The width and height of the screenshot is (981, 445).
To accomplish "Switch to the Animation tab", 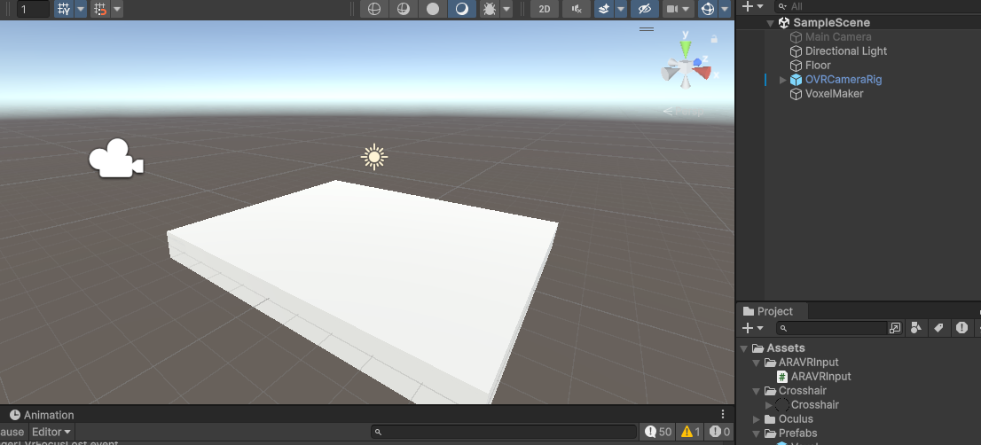I will click(42, 415).
